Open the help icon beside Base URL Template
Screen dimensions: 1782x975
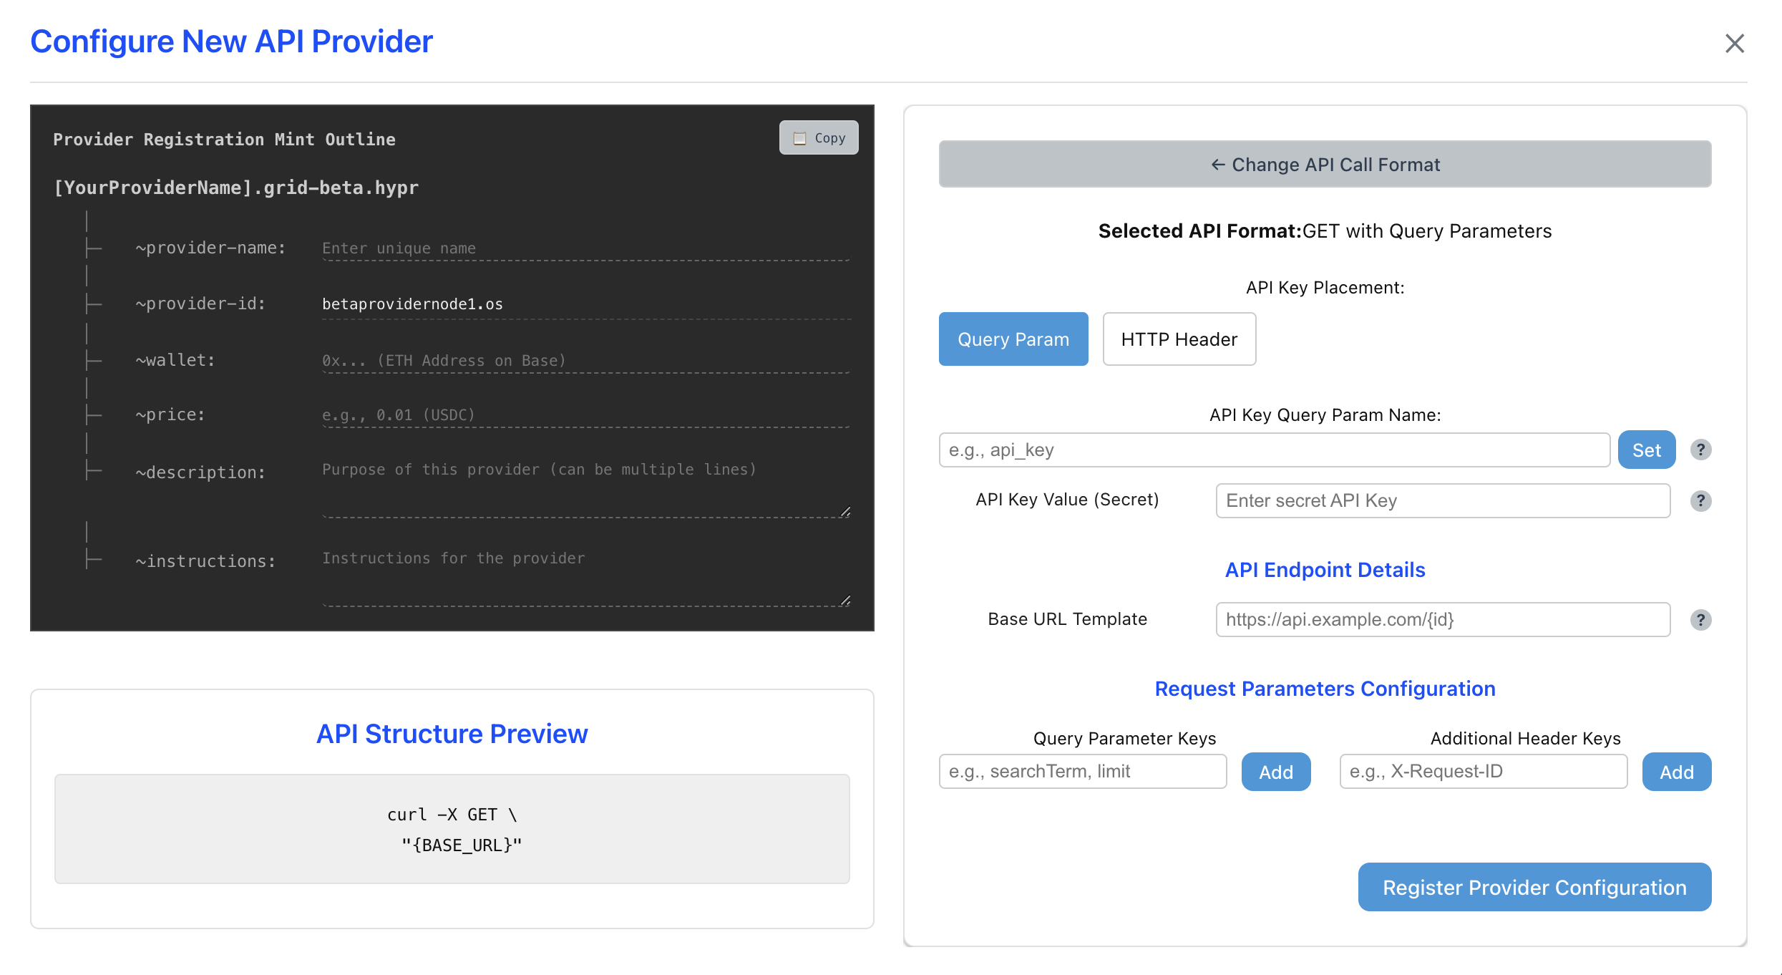pos(1701,619)
